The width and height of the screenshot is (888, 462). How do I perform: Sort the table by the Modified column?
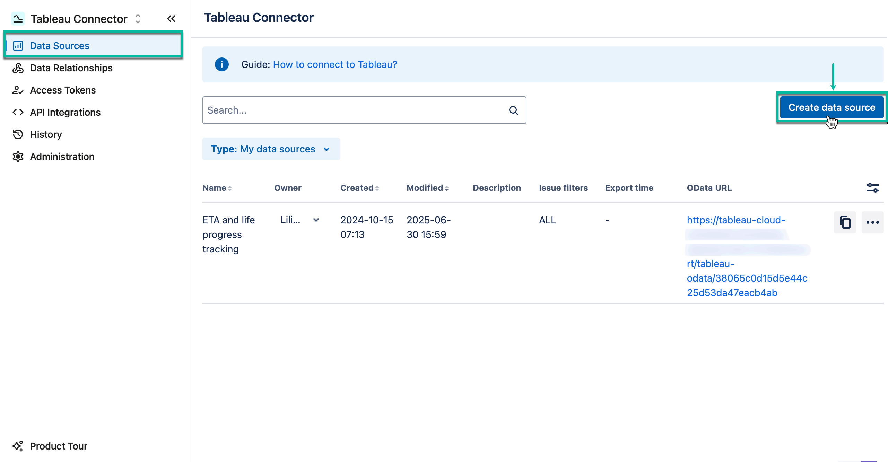[x=427, y=188]
